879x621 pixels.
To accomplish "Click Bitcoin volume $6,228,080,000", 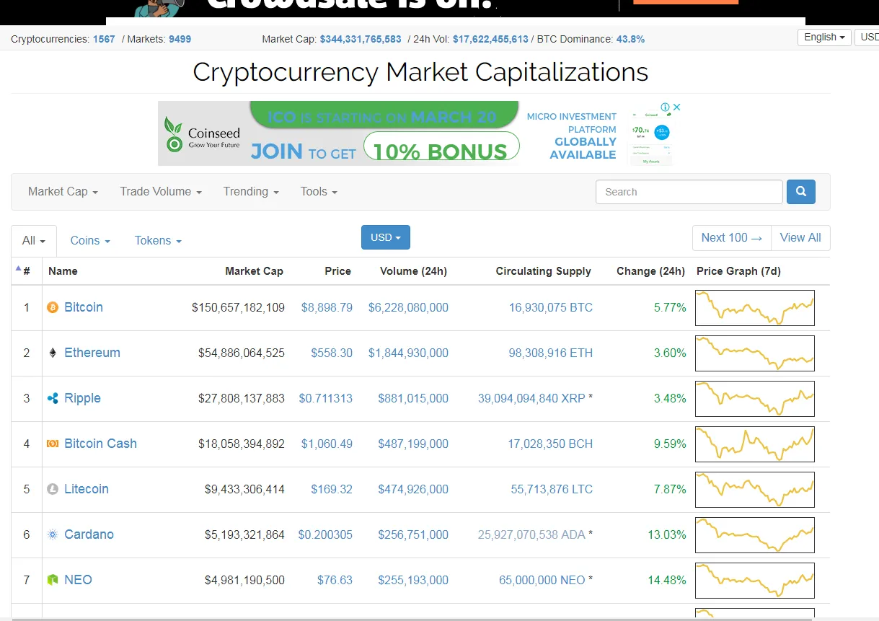I will (408, 307).
